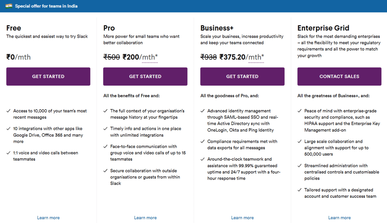Click Special offer for teams in India banner
Screen dimensions: 387x223
[x=46, y=6]
